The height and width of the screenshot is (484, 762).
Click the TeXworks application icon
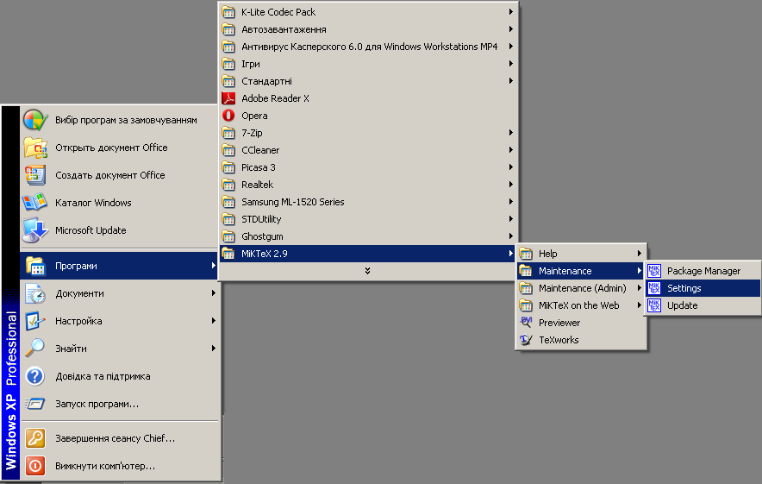526,340
